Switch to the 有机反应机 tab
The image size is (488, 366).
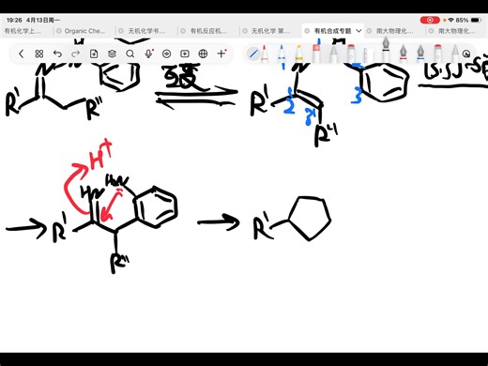point(208,31)
